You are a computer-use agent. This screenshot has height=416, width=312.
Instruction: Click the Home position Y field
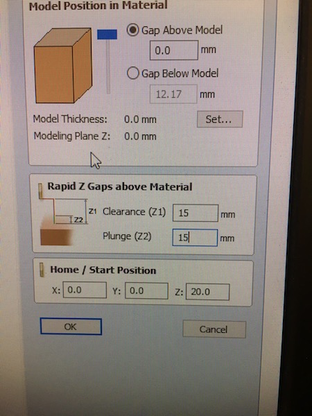146,291
